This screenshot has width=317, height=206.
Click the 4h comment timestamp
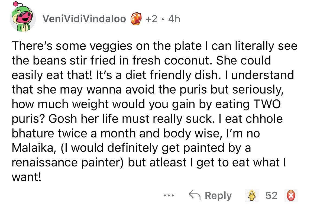tap(173, 19)
